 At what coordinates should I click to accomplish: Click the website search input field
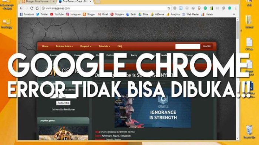tap(188, 46)
